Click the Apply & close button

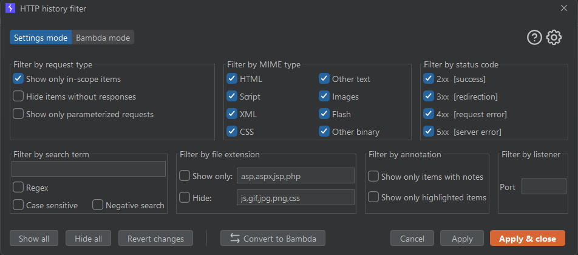coord(528,238)
